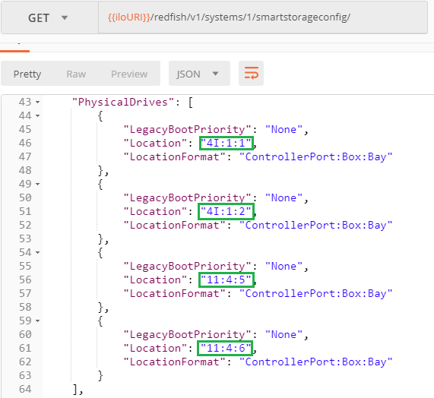Click "LegacyBootPriority" key on line 50

(188, 198)
